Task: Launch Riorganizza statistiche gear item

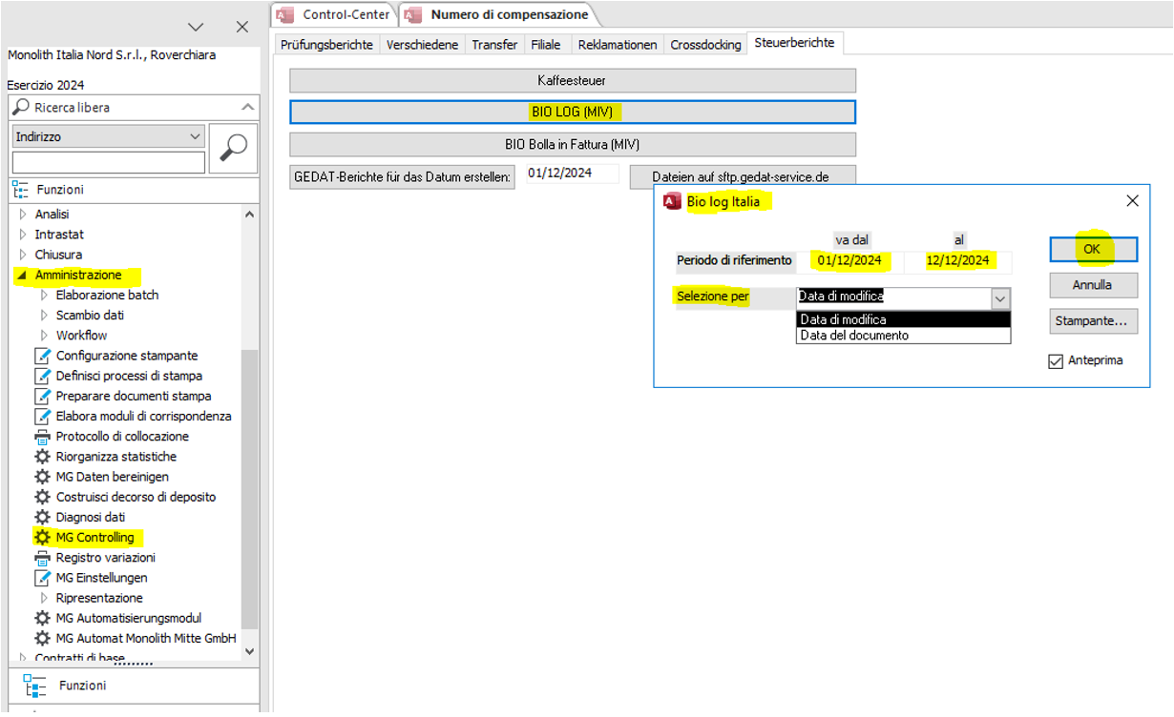Action: click(x=42, y=457)
